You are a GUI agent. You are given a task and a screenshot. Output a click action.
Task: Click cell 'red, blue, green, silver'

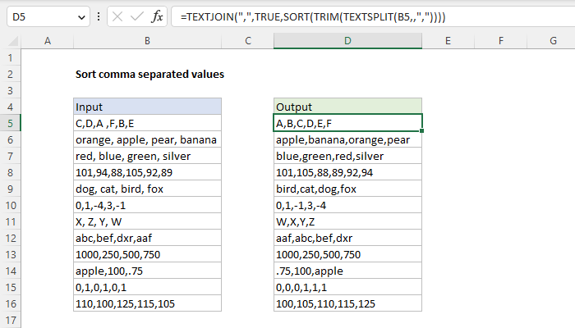point(147,156)
